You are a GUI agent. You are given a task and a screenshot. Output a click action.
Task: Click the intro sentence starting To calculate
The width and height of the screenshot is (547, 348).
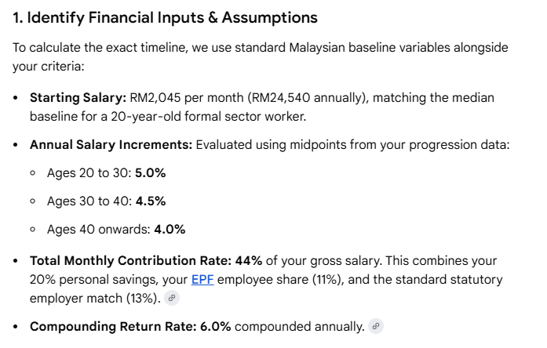tap(261, 56)
